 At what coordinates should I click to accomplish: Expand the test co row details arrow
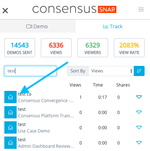139,97
